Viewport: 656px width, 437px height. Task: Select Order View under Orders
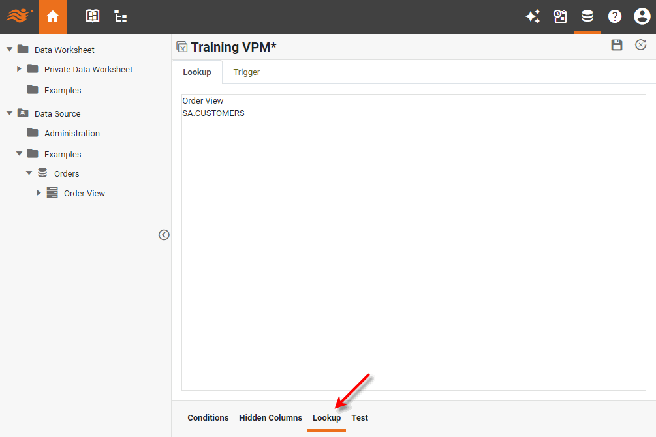point(85,193)
